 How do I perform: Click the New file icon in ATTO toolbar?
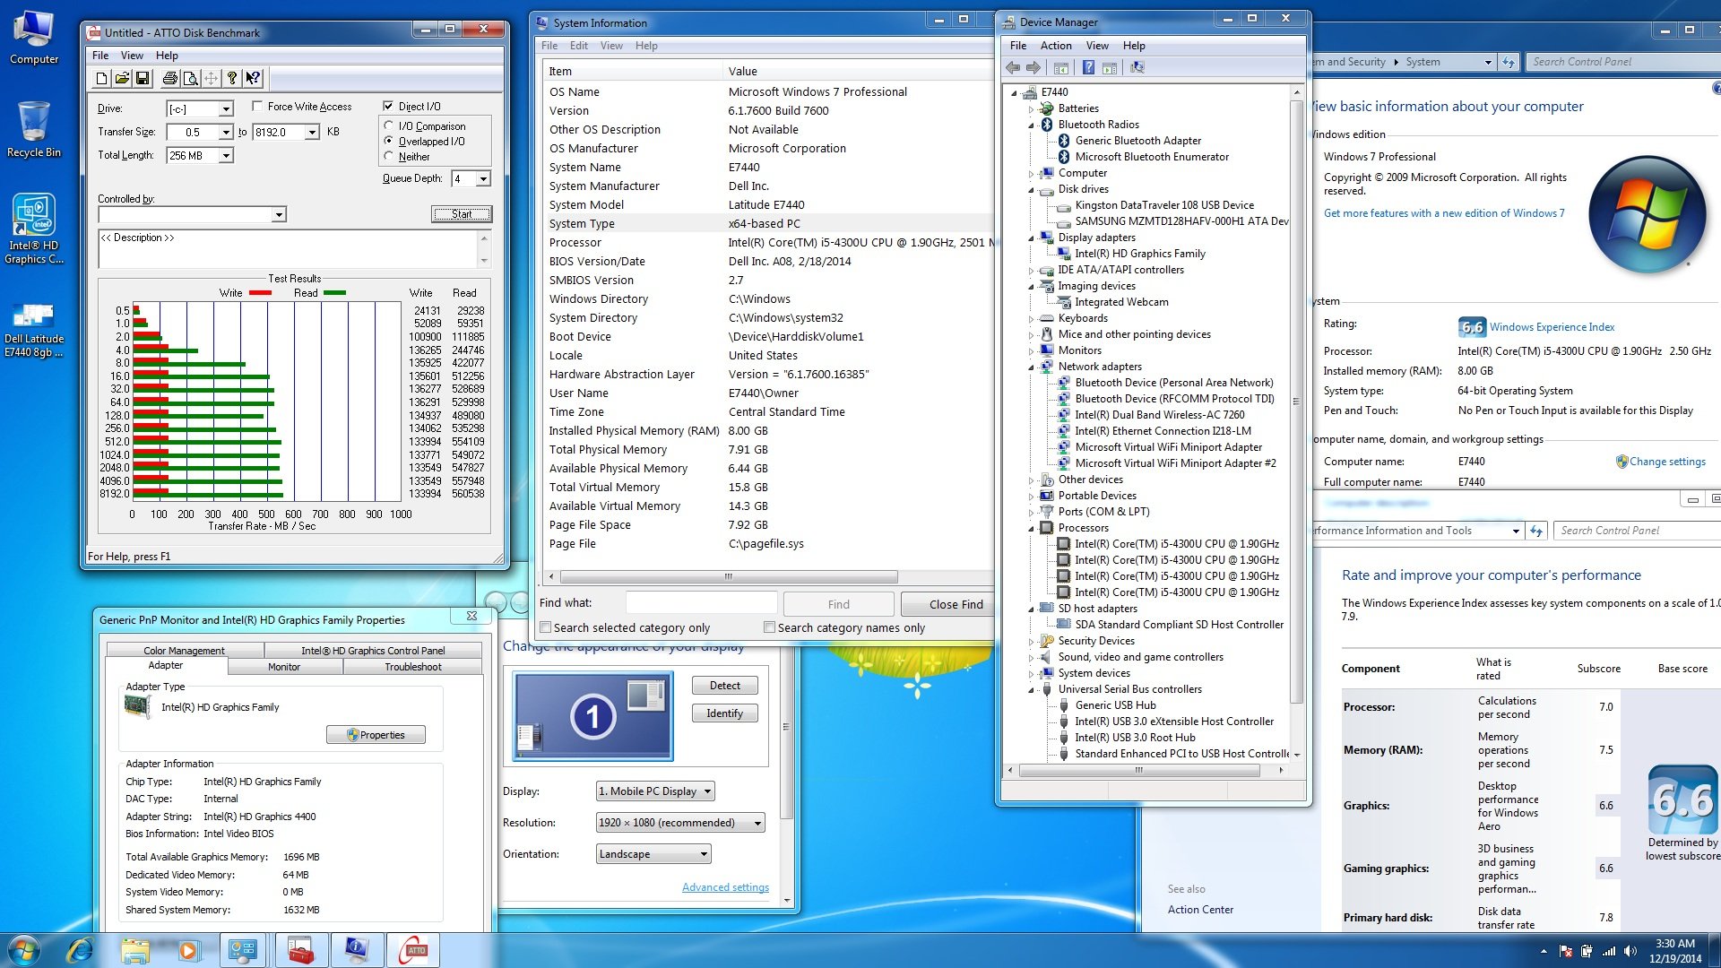101,79
